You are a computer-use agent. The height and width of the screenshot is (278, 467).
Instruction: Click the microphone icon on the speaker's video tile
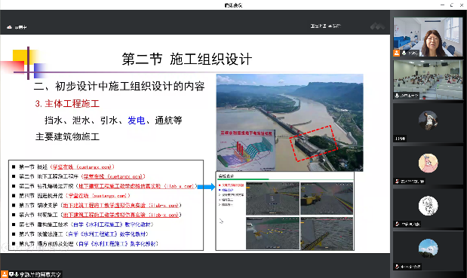[404, 53]
